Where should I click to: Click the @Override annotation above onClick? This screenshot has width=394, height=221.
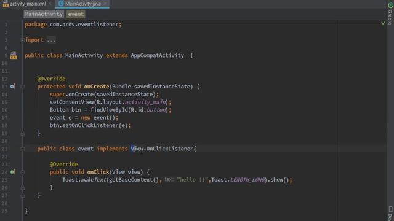(x=64, y=165)
